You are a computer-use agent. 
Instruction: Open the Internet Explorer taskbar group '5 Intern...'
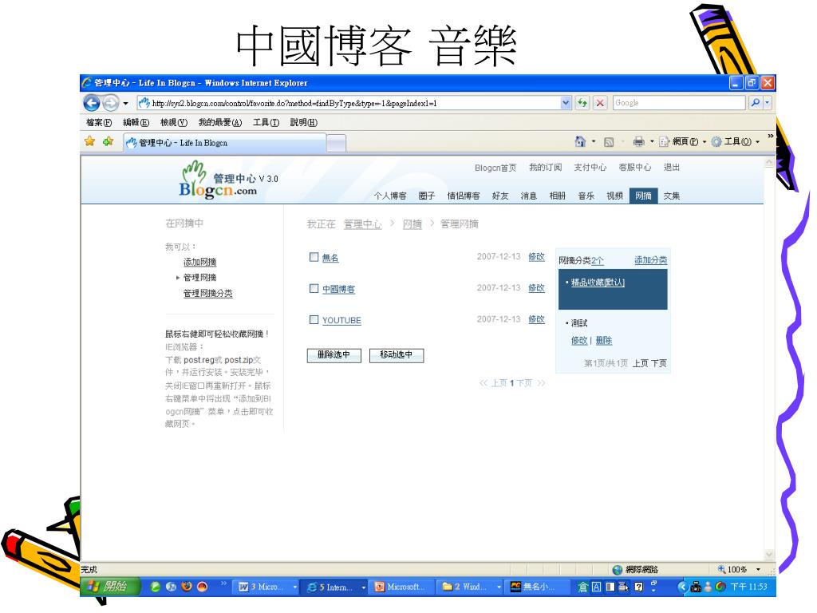click(x=336, y=587)
